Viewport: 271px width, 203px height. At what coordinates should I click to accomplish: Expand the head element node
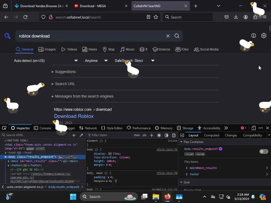pos(6,153)
